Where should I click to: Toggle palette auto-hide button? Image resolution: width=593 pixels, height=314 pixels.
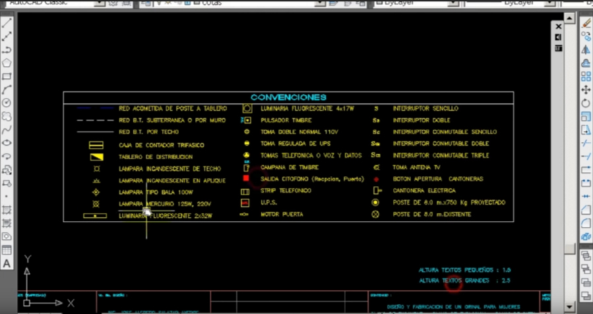[x=558, y=37]
